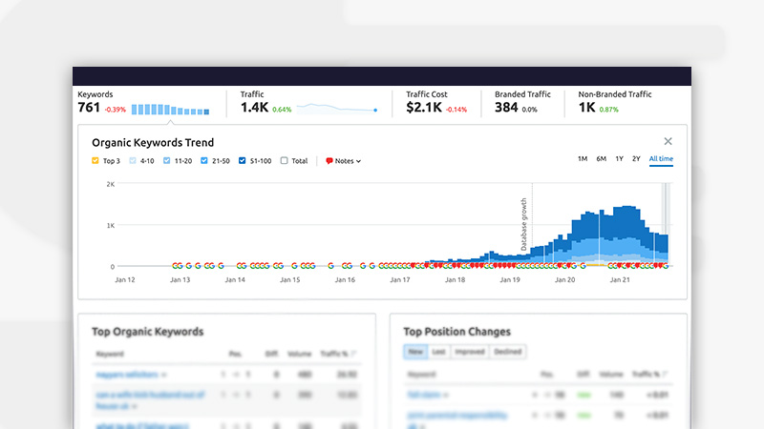Toggle the 21-50 positions checkbox
764x429 pixels.
coord(205,161)
